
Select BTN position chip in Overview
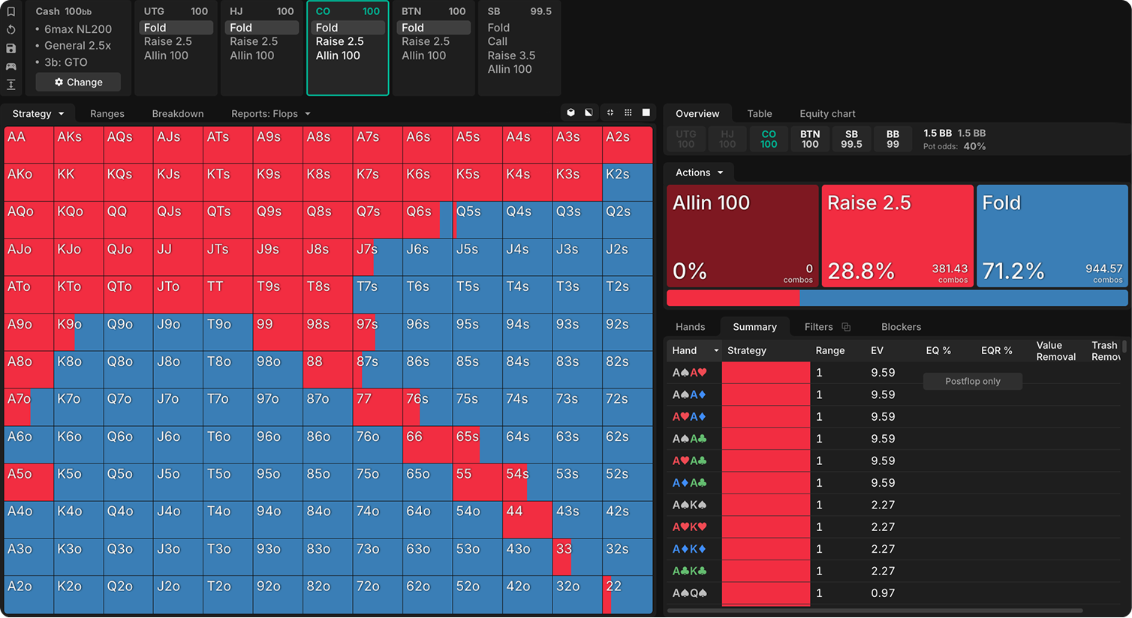pyautogui.click(x=810, y=139)
